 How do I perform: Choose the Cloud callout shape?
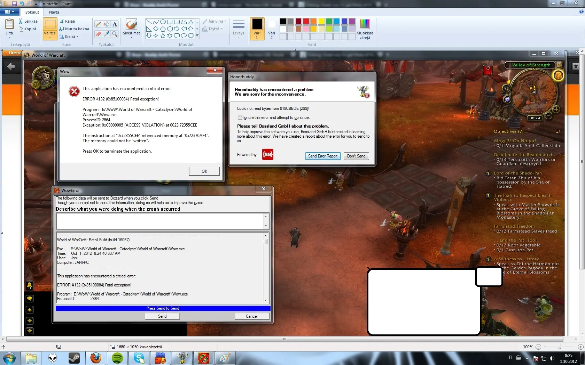click(x=190, y=35)
